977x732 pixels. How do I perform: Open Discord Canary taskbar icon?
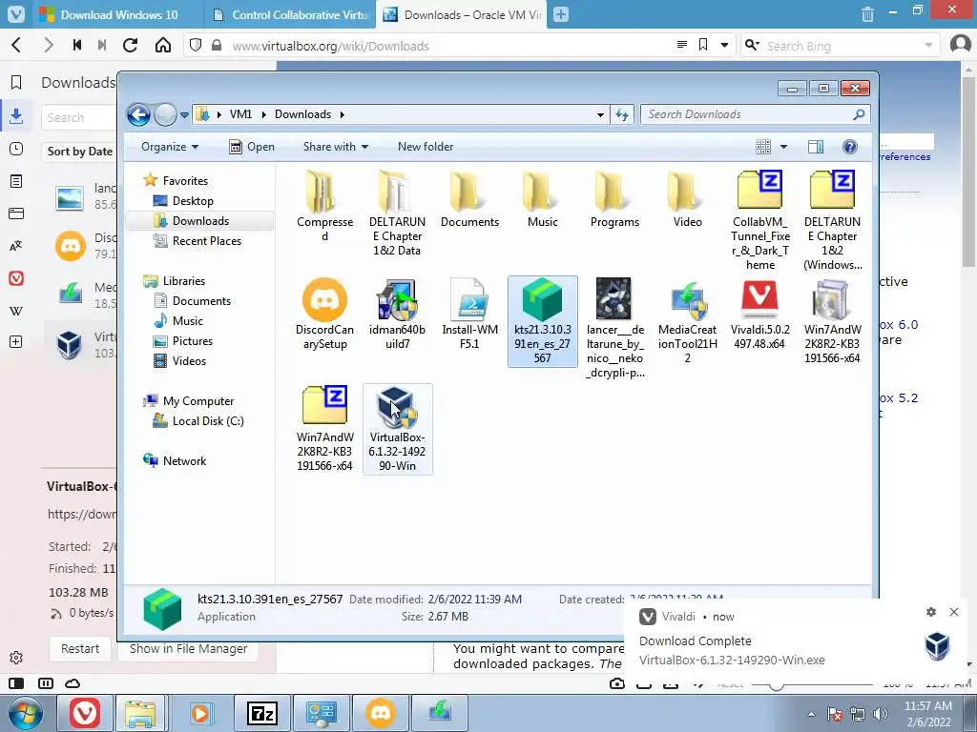[380, 713]
